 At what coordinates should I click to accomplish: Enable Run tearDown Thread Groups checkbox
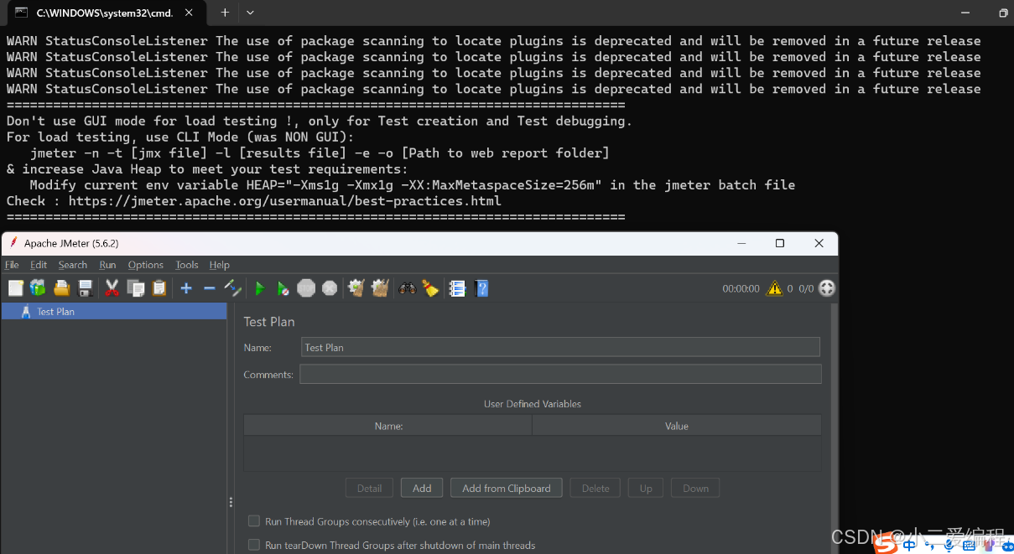[254, 545]
